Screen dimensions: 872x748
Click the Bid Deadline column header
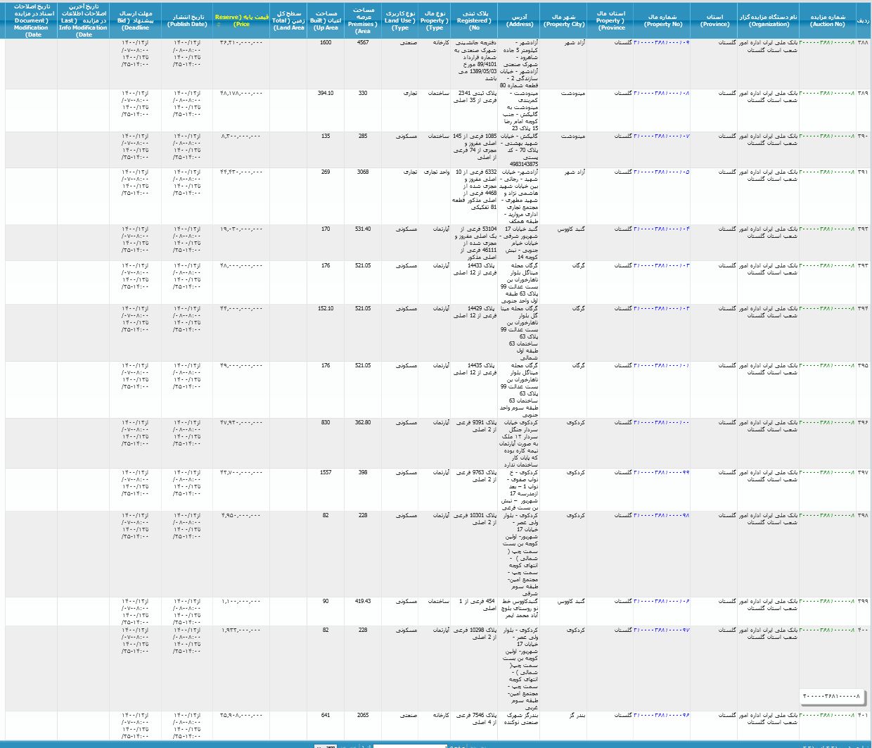coord(135,20)
